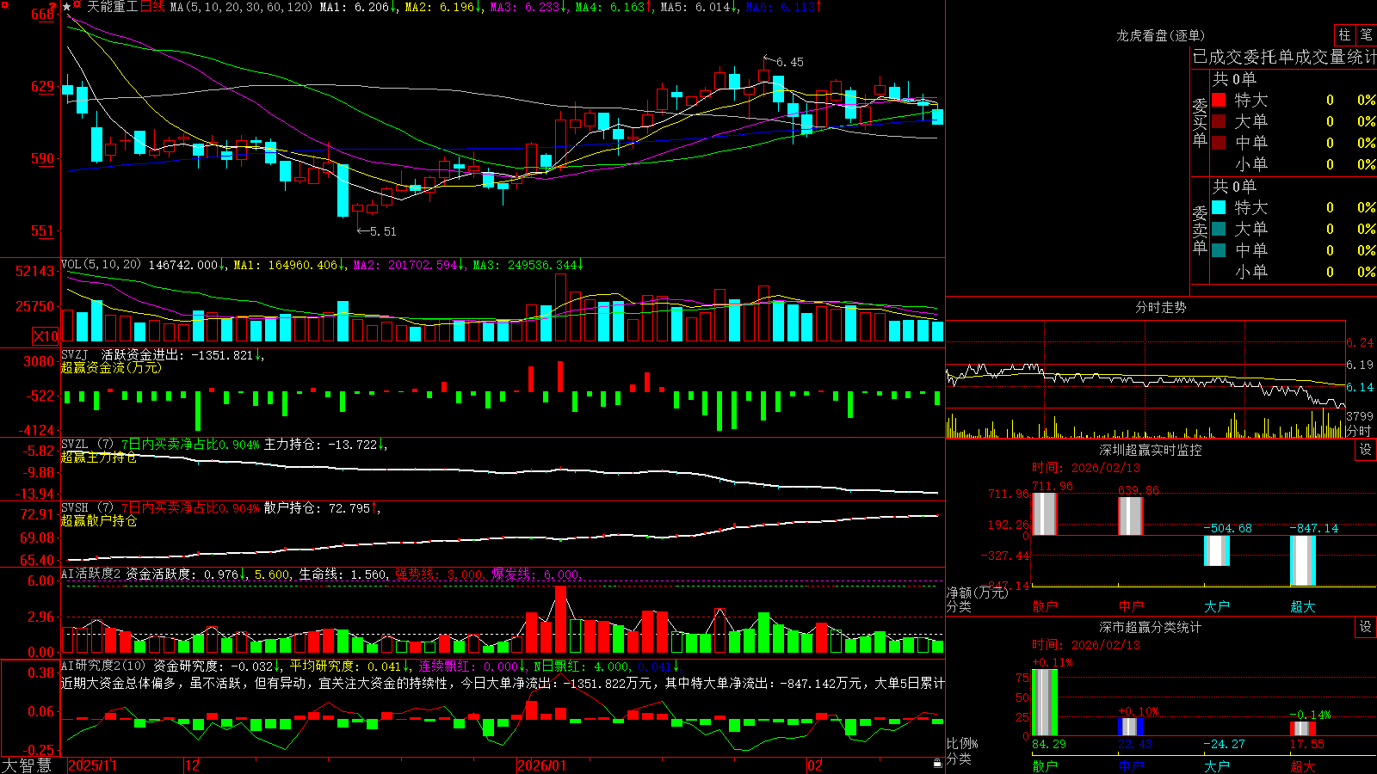Click the 分时走势 panel title

[1161, 307]
